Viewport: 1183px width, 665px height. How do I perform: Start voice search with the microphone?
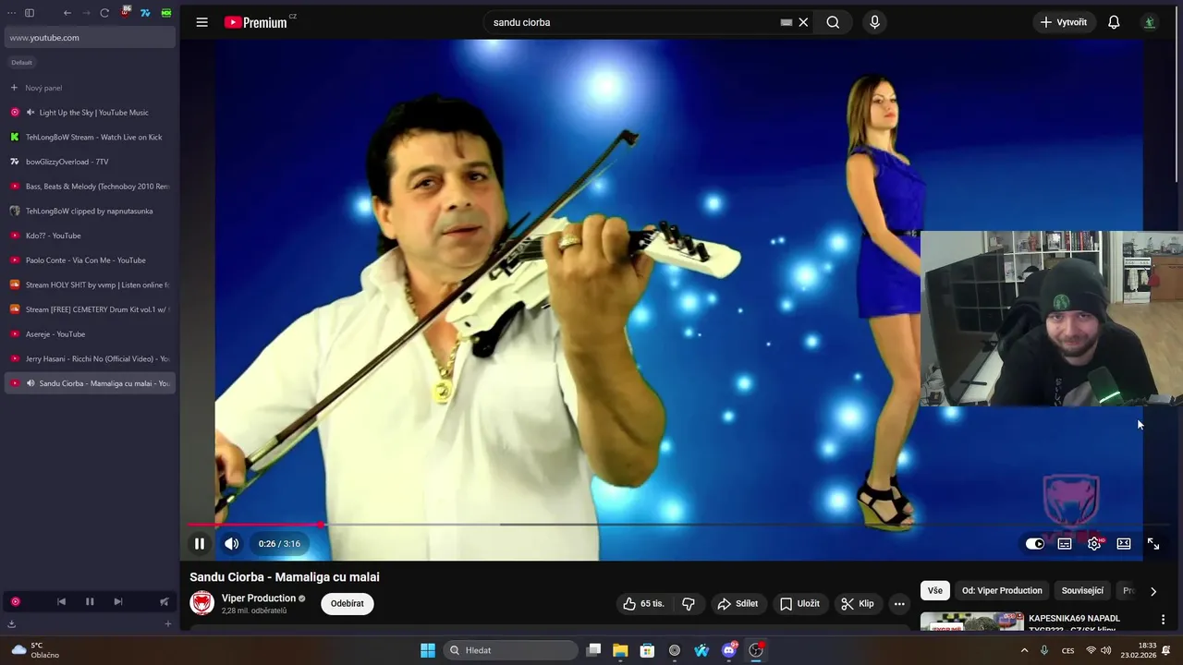pyautogui.click(x=874, y=22)
